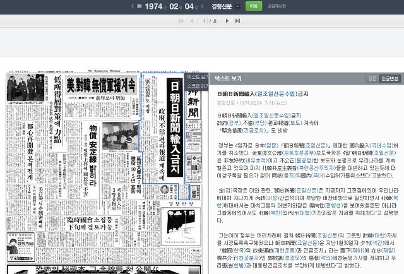Click the 텍스트 보기 panel header
This screenshot has width=404, height=274.
(306, 79)
